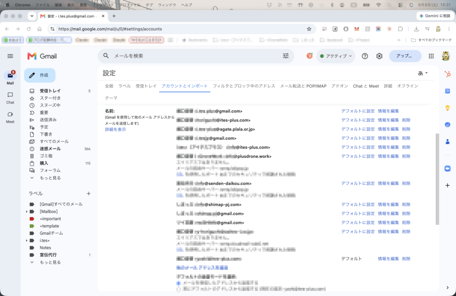Open Zoom side panel icon
The height and width of the screenshot is (296, 456).
[447, 169]
